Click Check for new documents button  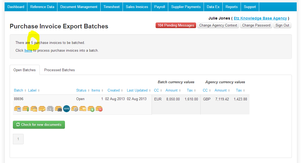(39, 125)
